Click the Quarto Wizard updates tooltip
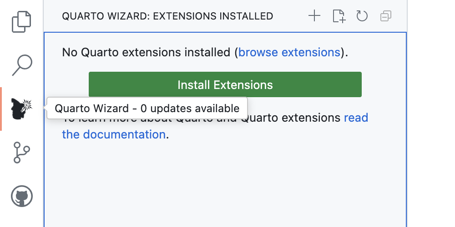Screen dimensions: 455x227 [147, 109]
